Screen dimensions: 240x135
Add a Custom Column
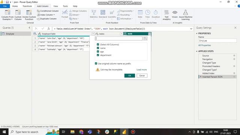pos(18,15)
